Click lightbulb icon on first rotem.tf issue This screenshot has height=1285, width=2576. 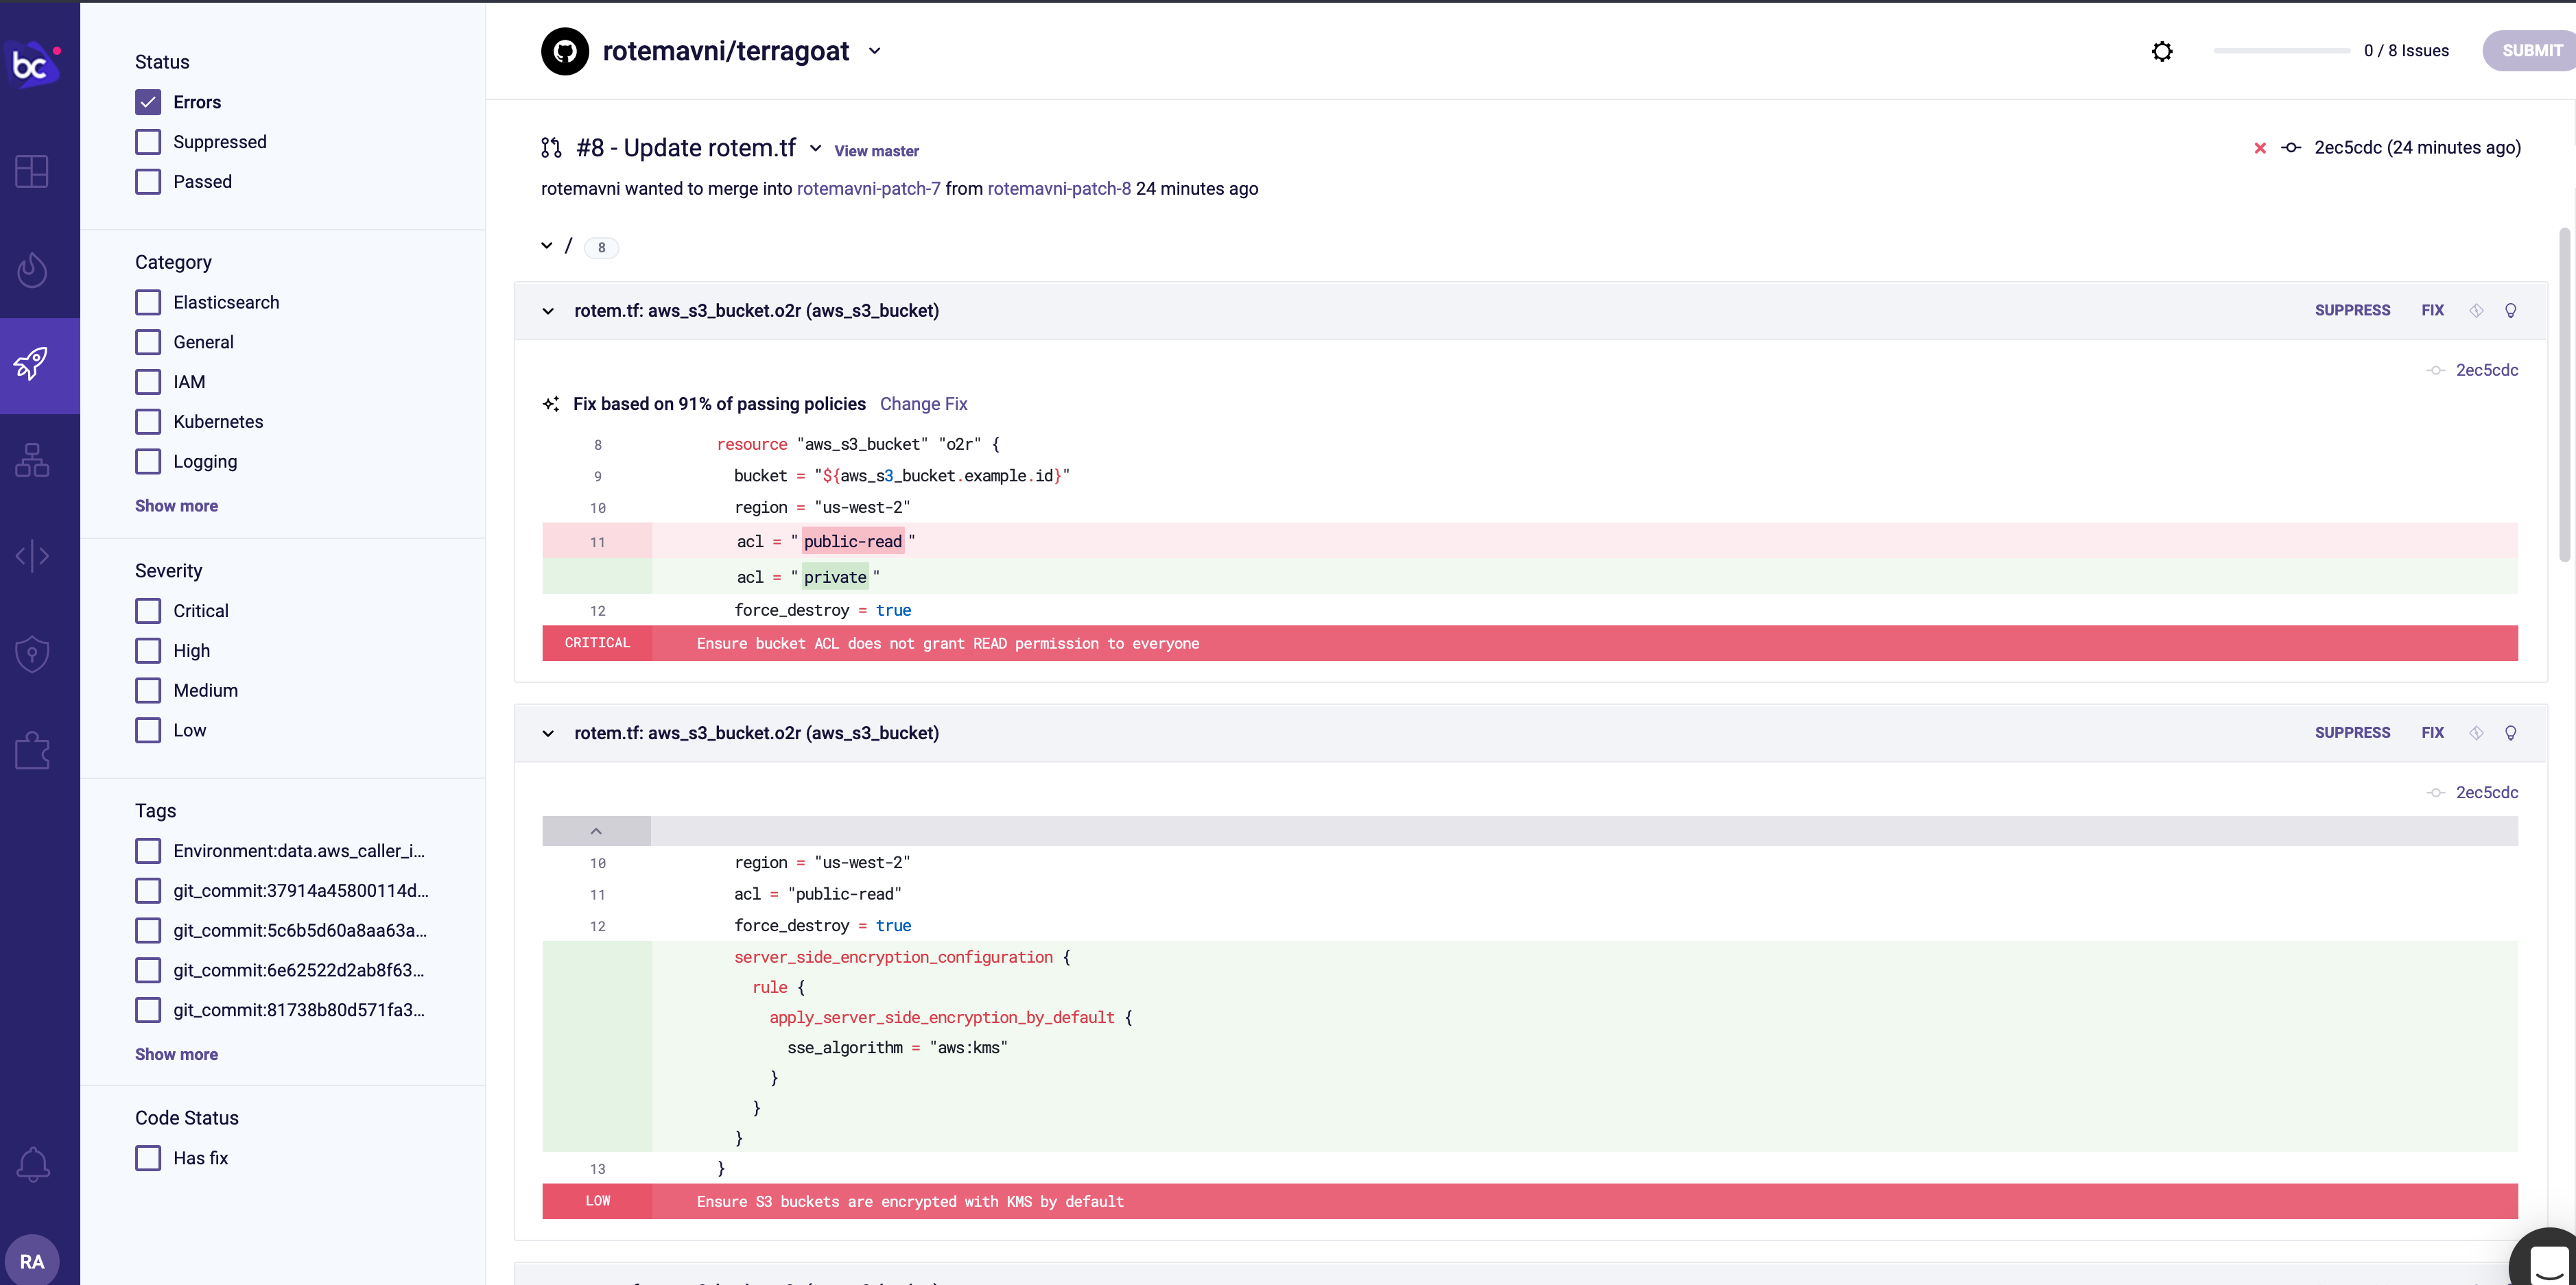point(2510,311)
